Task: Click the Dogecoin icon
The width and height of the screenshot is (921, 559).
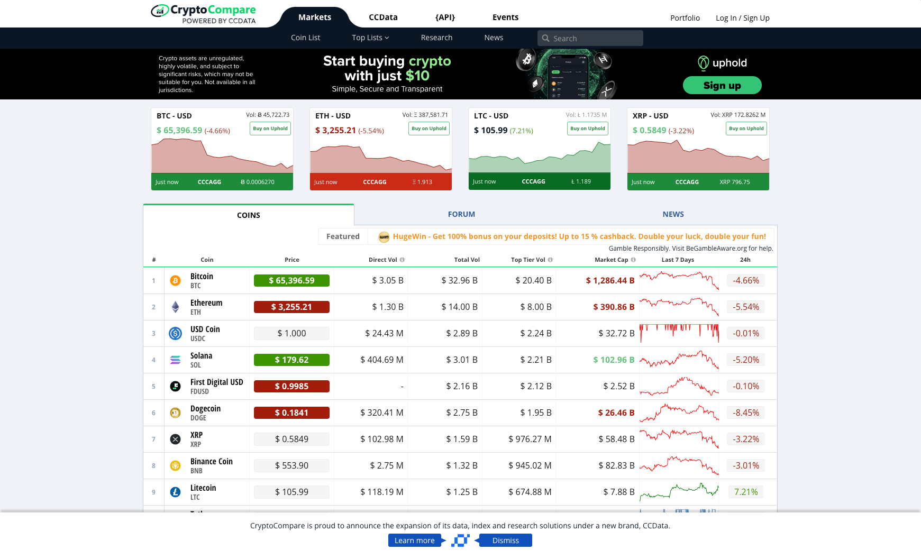Action: click(x=175, y=413)
